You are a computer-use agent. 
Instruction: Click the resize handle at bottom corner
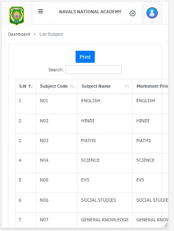pyautogui.click(x=166, y=225)
